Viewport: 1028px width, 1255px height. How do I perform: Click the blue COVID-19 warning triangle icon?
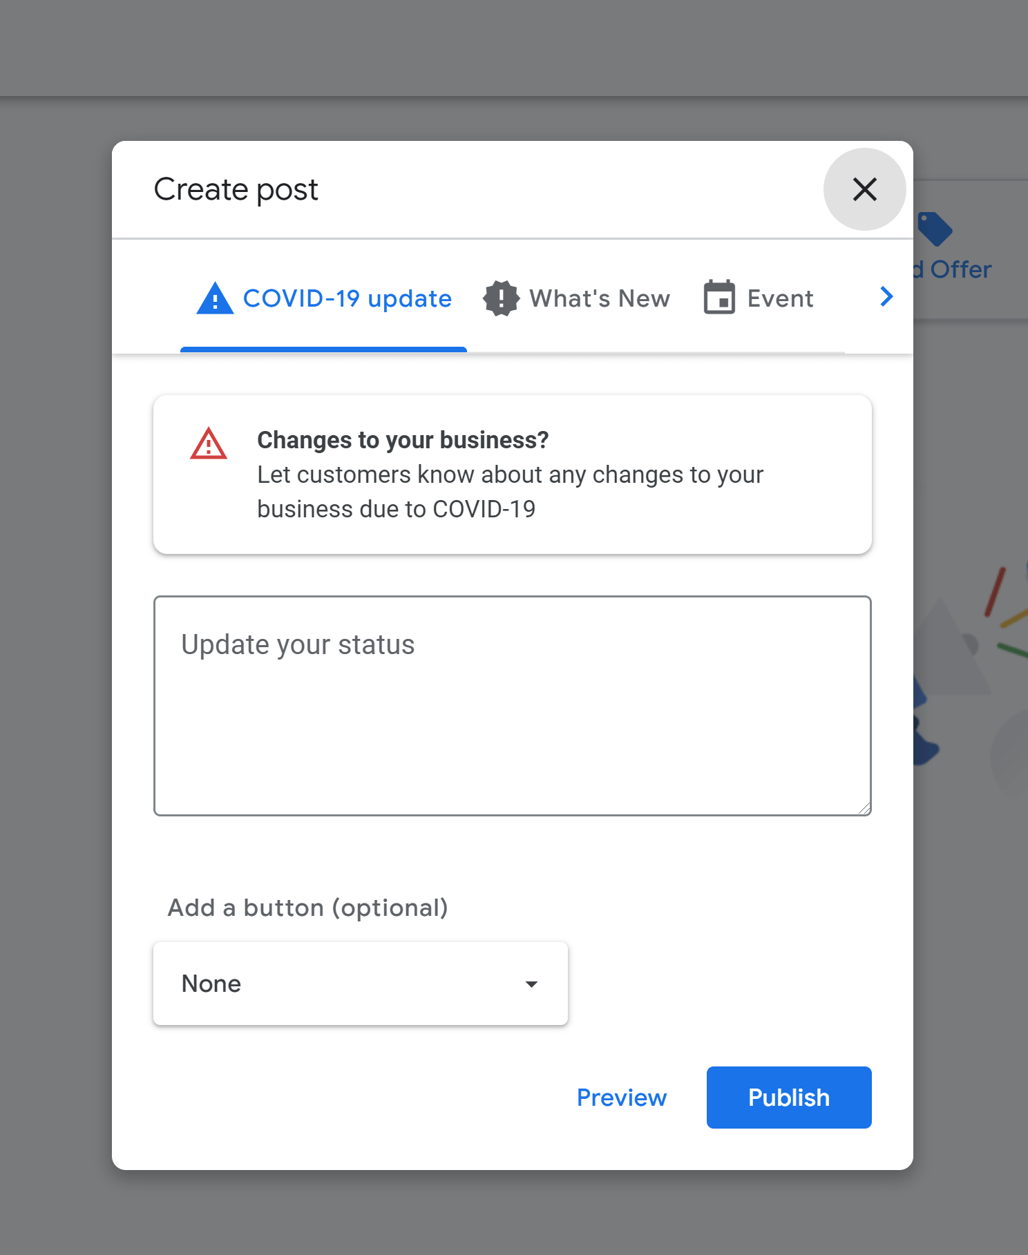coord(215,298)
